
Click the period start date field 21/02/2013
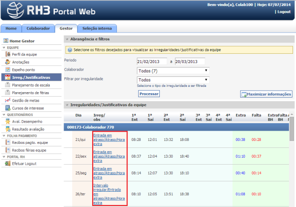pyautogui.click(x=152, y=62)
